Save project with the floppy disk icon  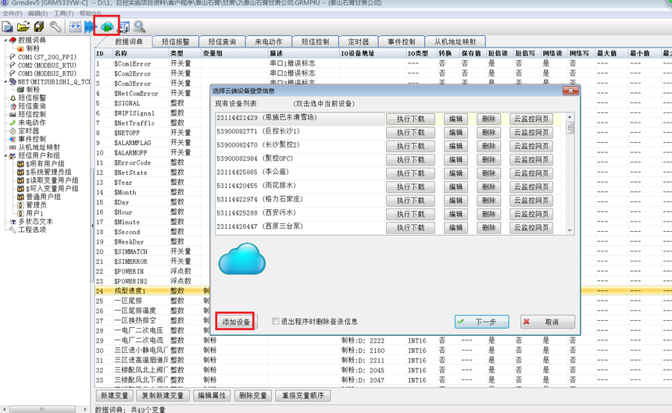point(39,27)
